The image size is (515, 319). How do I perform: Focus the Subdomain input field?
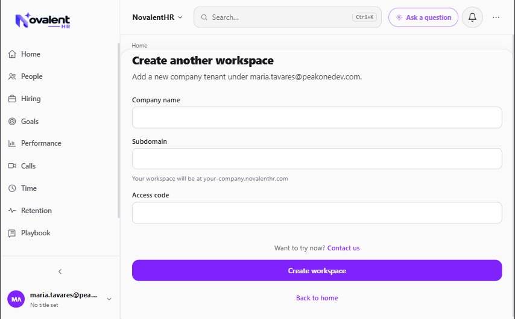(317, 159)
